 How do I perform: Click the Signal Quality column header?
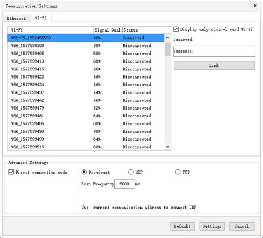click(x=108, y=30)
